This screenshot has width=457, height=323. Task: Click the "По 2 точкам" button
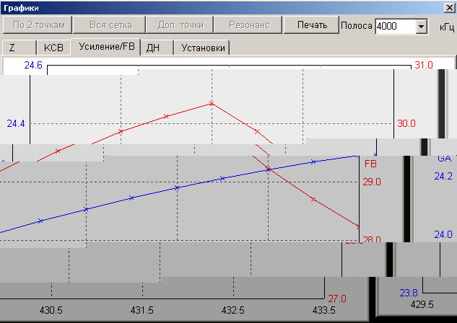[38, 25]
